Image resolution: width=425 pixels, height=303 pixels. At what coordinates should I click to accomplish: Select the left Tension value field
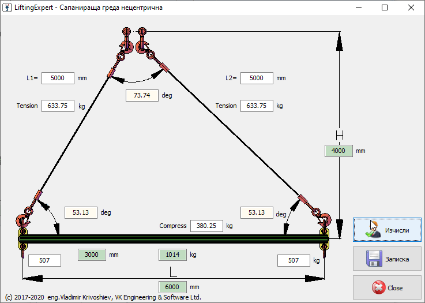(58, 106)
